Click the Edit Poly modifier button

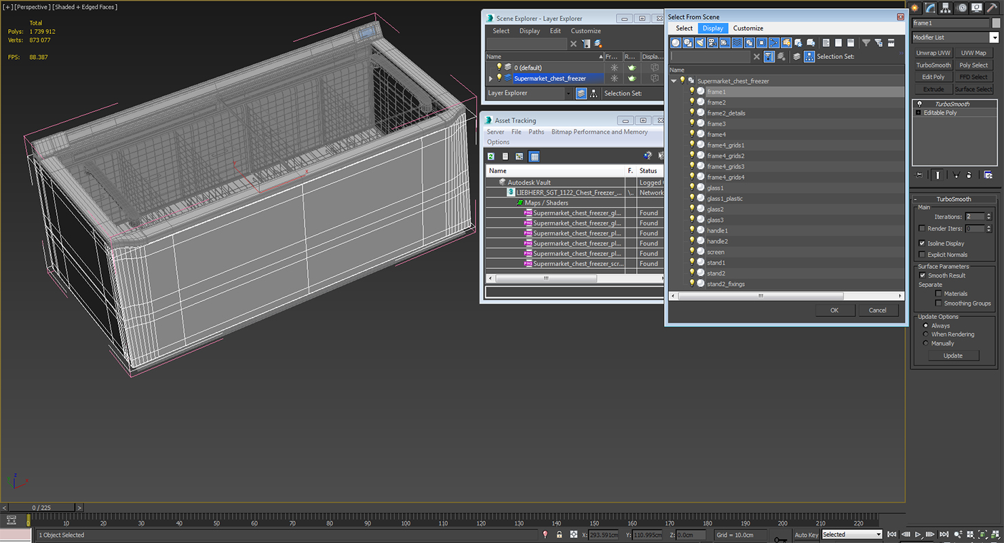click(x=933, y=77)
